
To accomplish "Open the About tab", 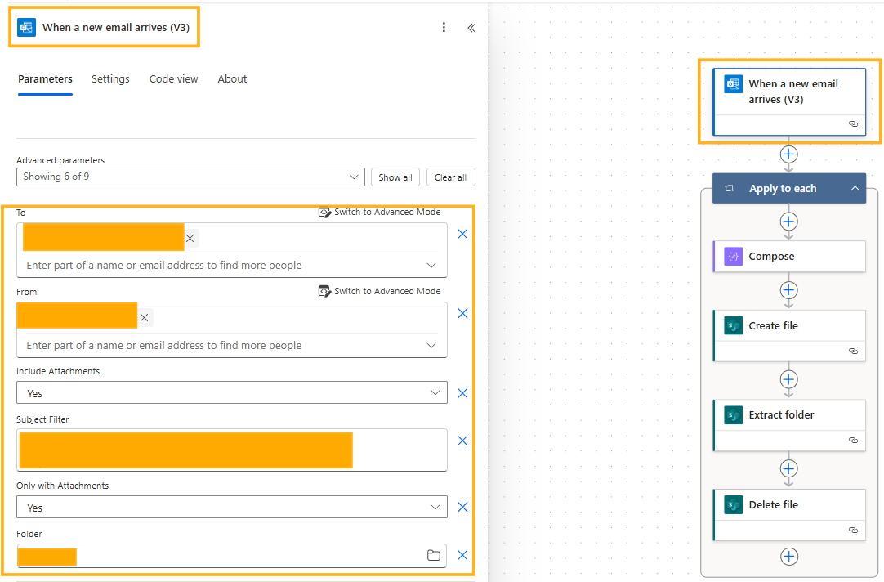I will 232,79.
